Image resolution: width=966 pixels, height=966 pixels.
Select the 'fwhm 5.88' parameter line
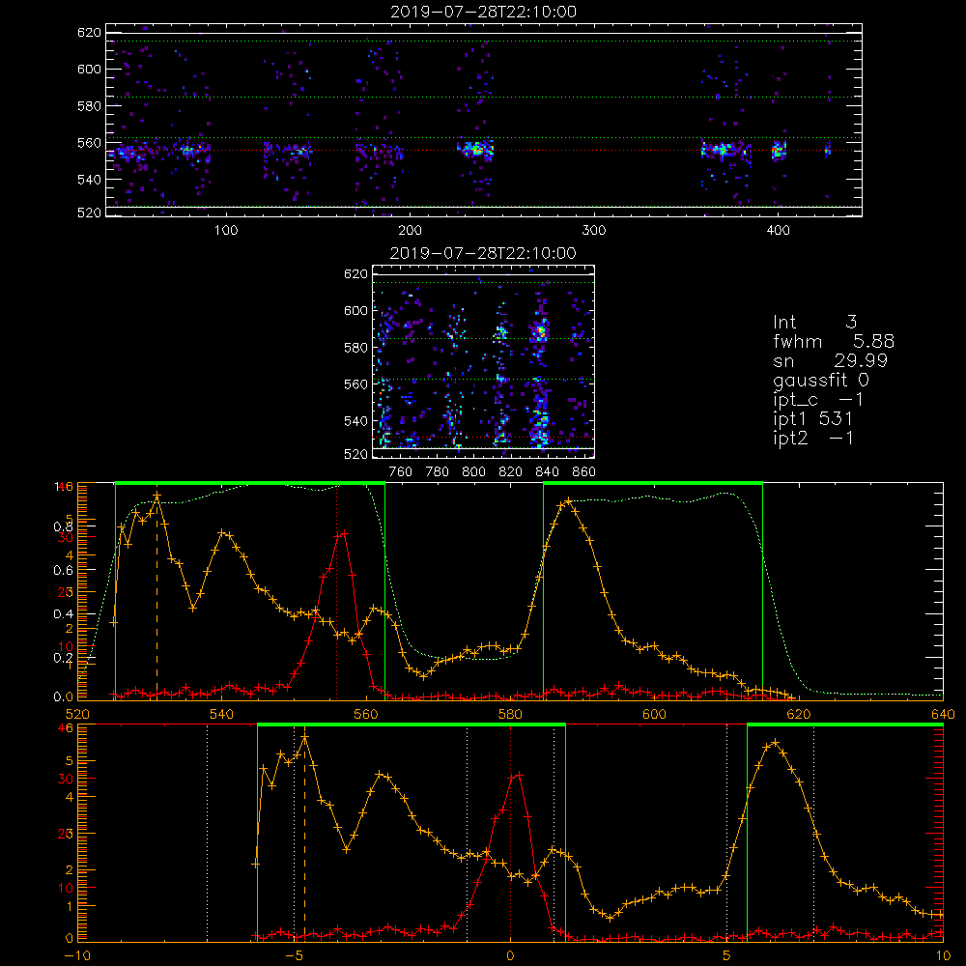point(834,341)
